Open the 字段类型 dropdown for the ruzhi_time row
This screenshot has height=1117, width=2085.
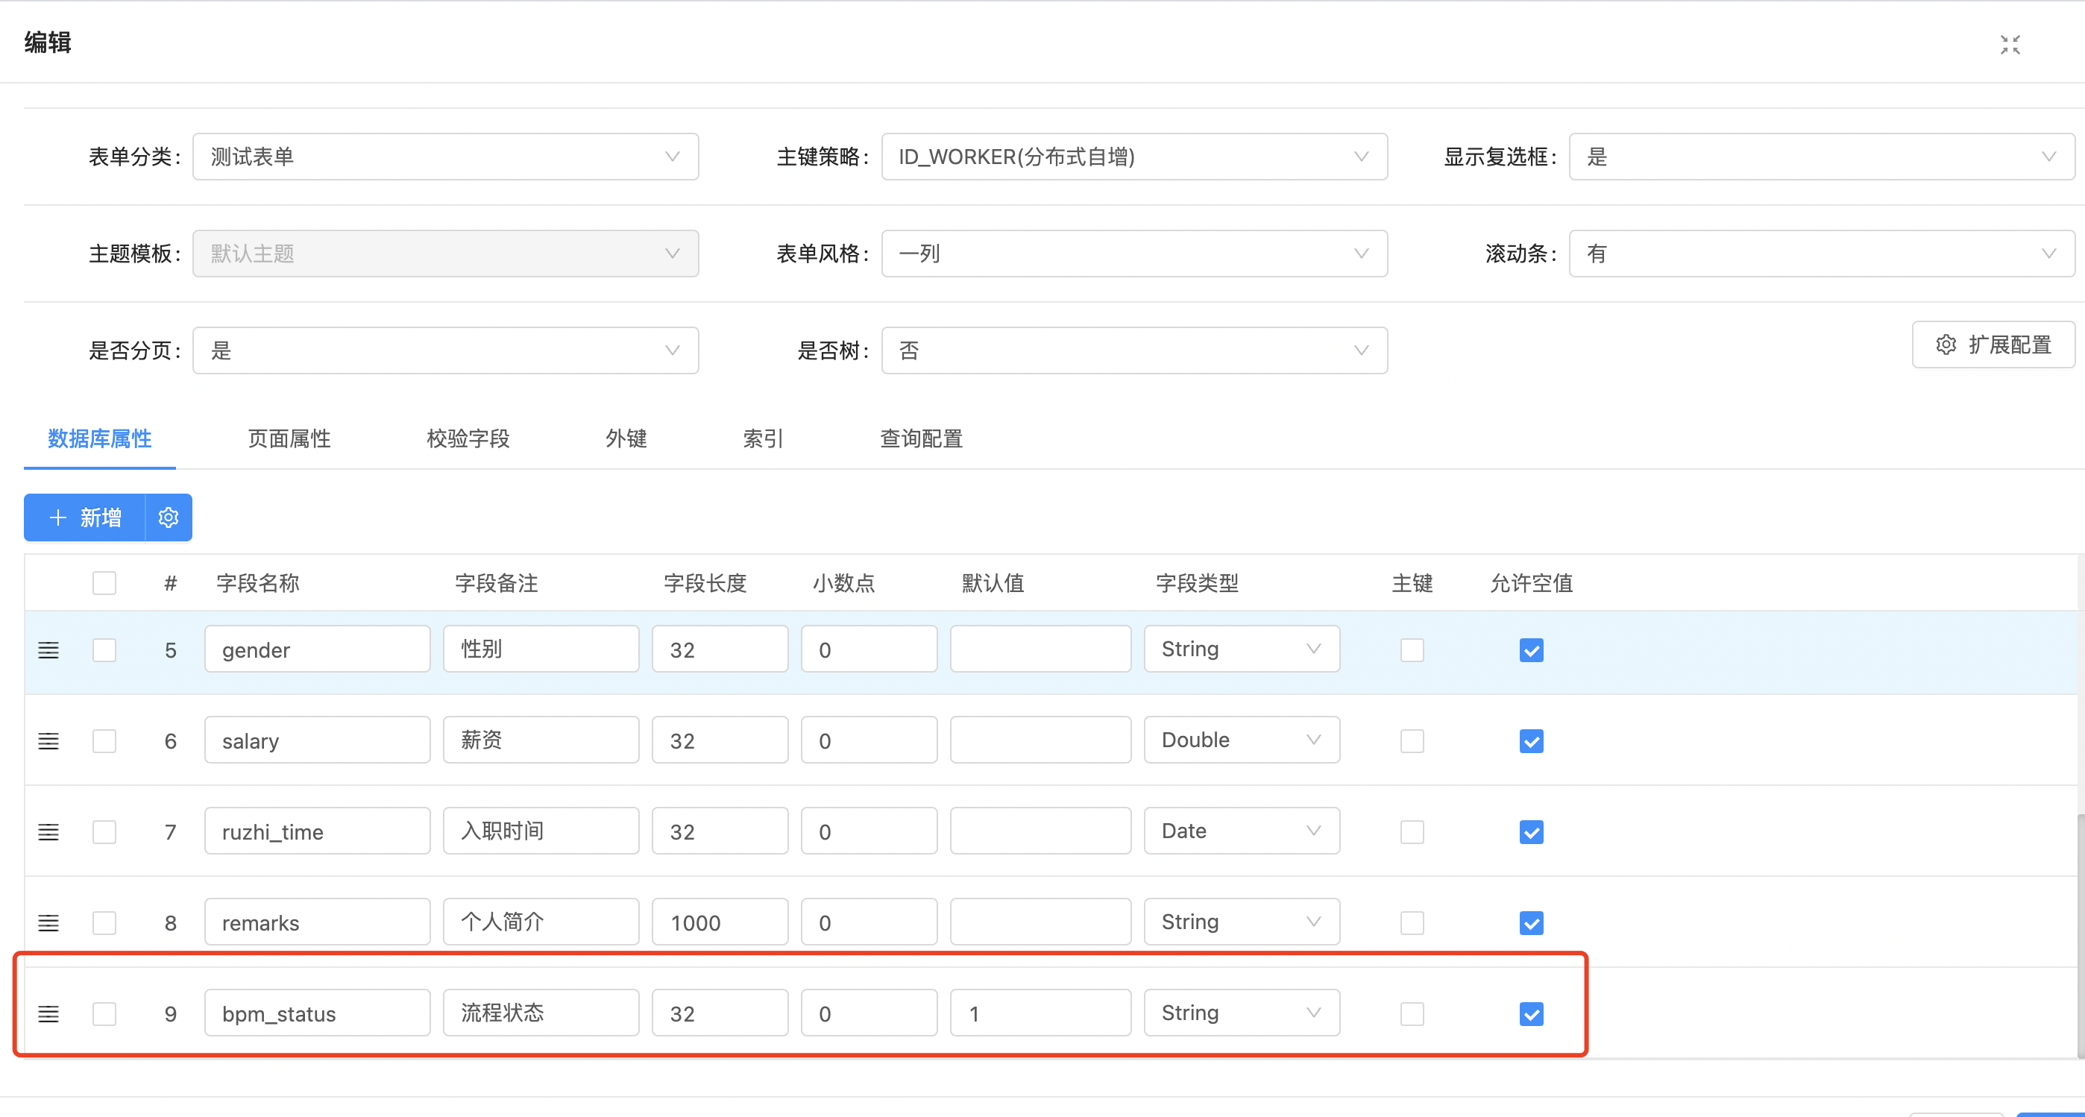click(x=1241, y=831)
